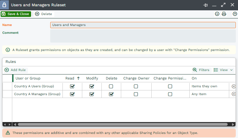Click the print icon

pos(224,14)
